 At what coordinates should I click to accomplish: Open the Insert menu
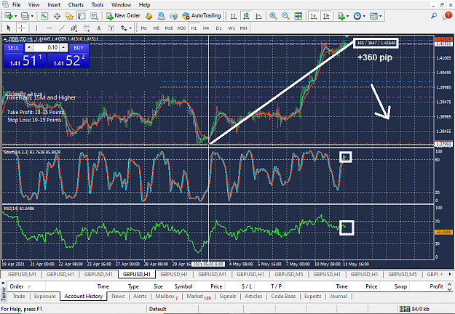tap(54, 4)
